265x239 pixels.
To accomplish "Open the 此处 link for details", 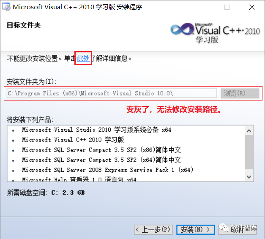I will [83, 58].
